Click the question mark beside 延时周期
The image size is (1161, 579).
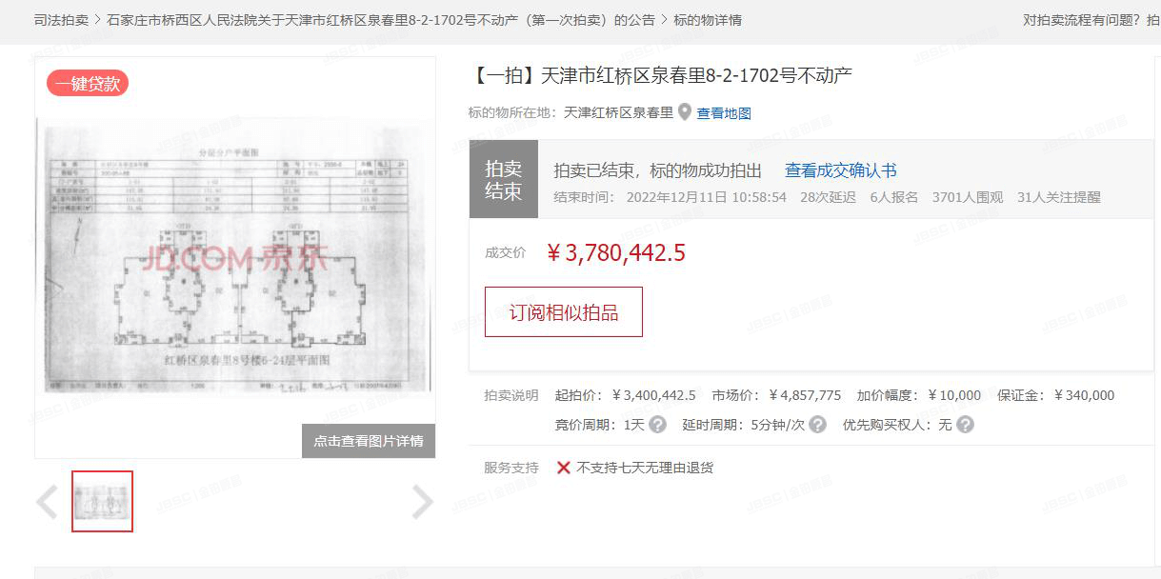[x=816, y=425]
